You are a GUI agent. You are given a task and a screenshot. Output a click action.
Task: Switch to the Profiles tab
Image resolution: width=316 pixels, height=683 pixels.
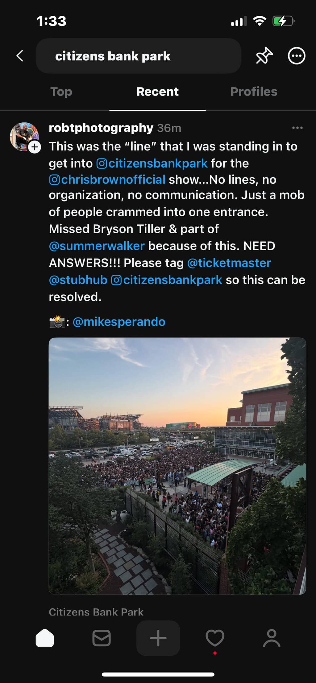coord(254,92)
